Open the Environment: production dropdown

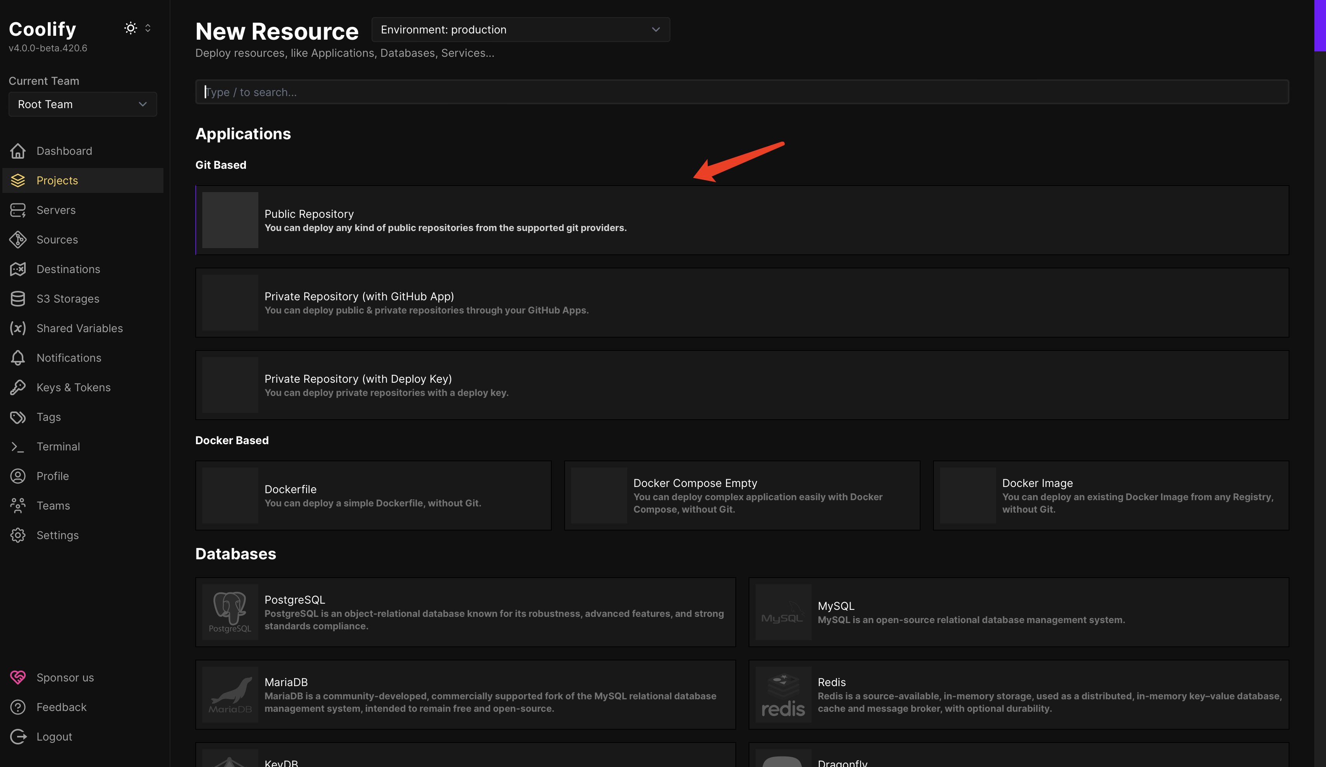tap(520, 30)
